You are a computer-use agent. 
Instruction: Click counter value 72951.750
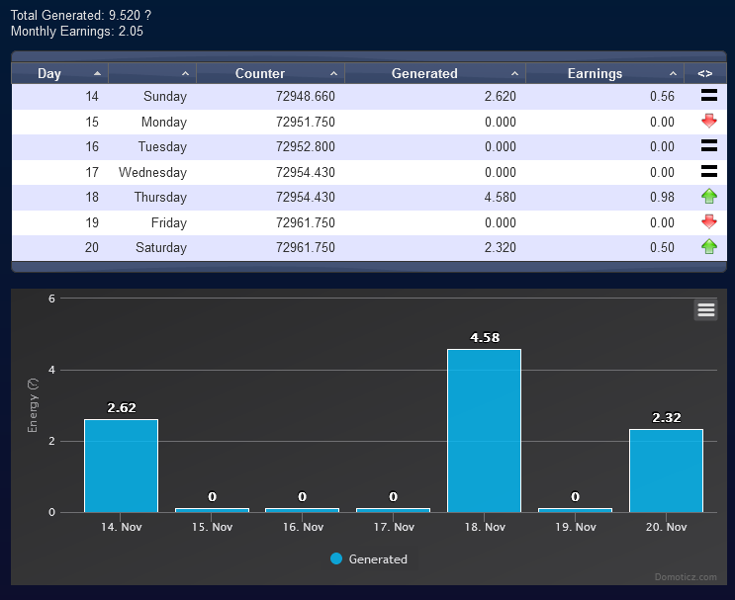(x=305, y=122)
